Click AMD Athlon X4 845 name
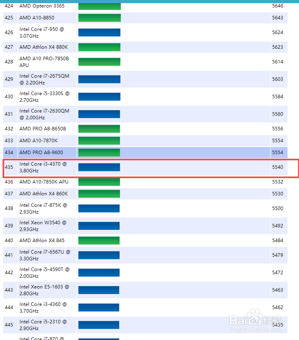 tap(42, 241)
